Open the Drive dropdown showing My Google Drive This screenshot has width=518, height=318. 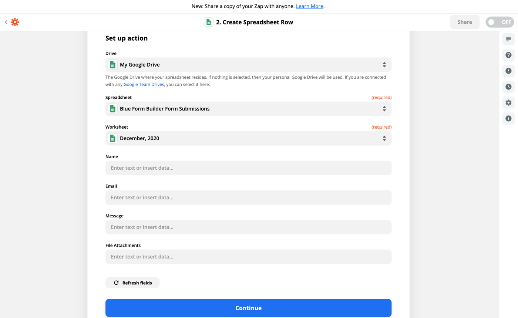pyautogui.click(x=248, y=64)
